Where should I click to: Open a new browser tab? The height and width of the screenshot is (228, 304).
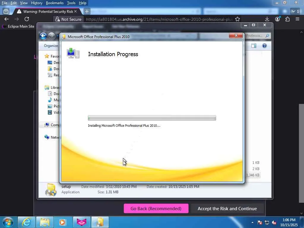coord(87,12)
